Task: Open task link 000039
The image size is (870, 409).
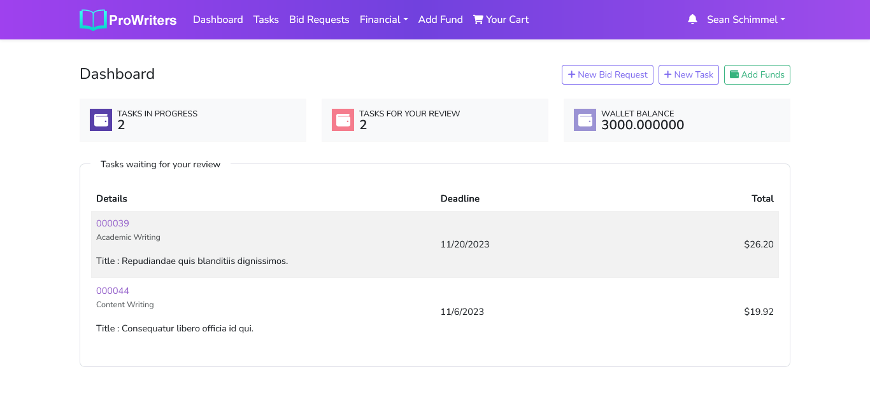Action: coord(113,223)
